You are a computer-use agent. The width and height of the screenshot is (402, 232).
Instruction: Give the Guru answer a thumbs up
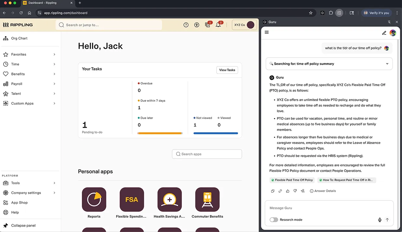288,191
